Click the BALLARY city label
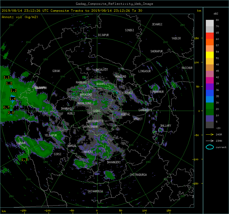Viewport: 229px width, 214px height. (x=166, y=126)
